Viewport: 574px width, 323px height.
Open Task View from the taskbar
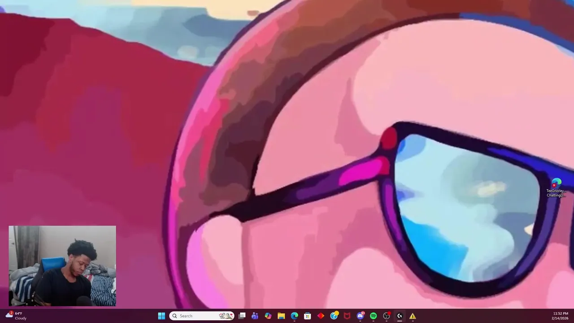click(x=242, y=316)
